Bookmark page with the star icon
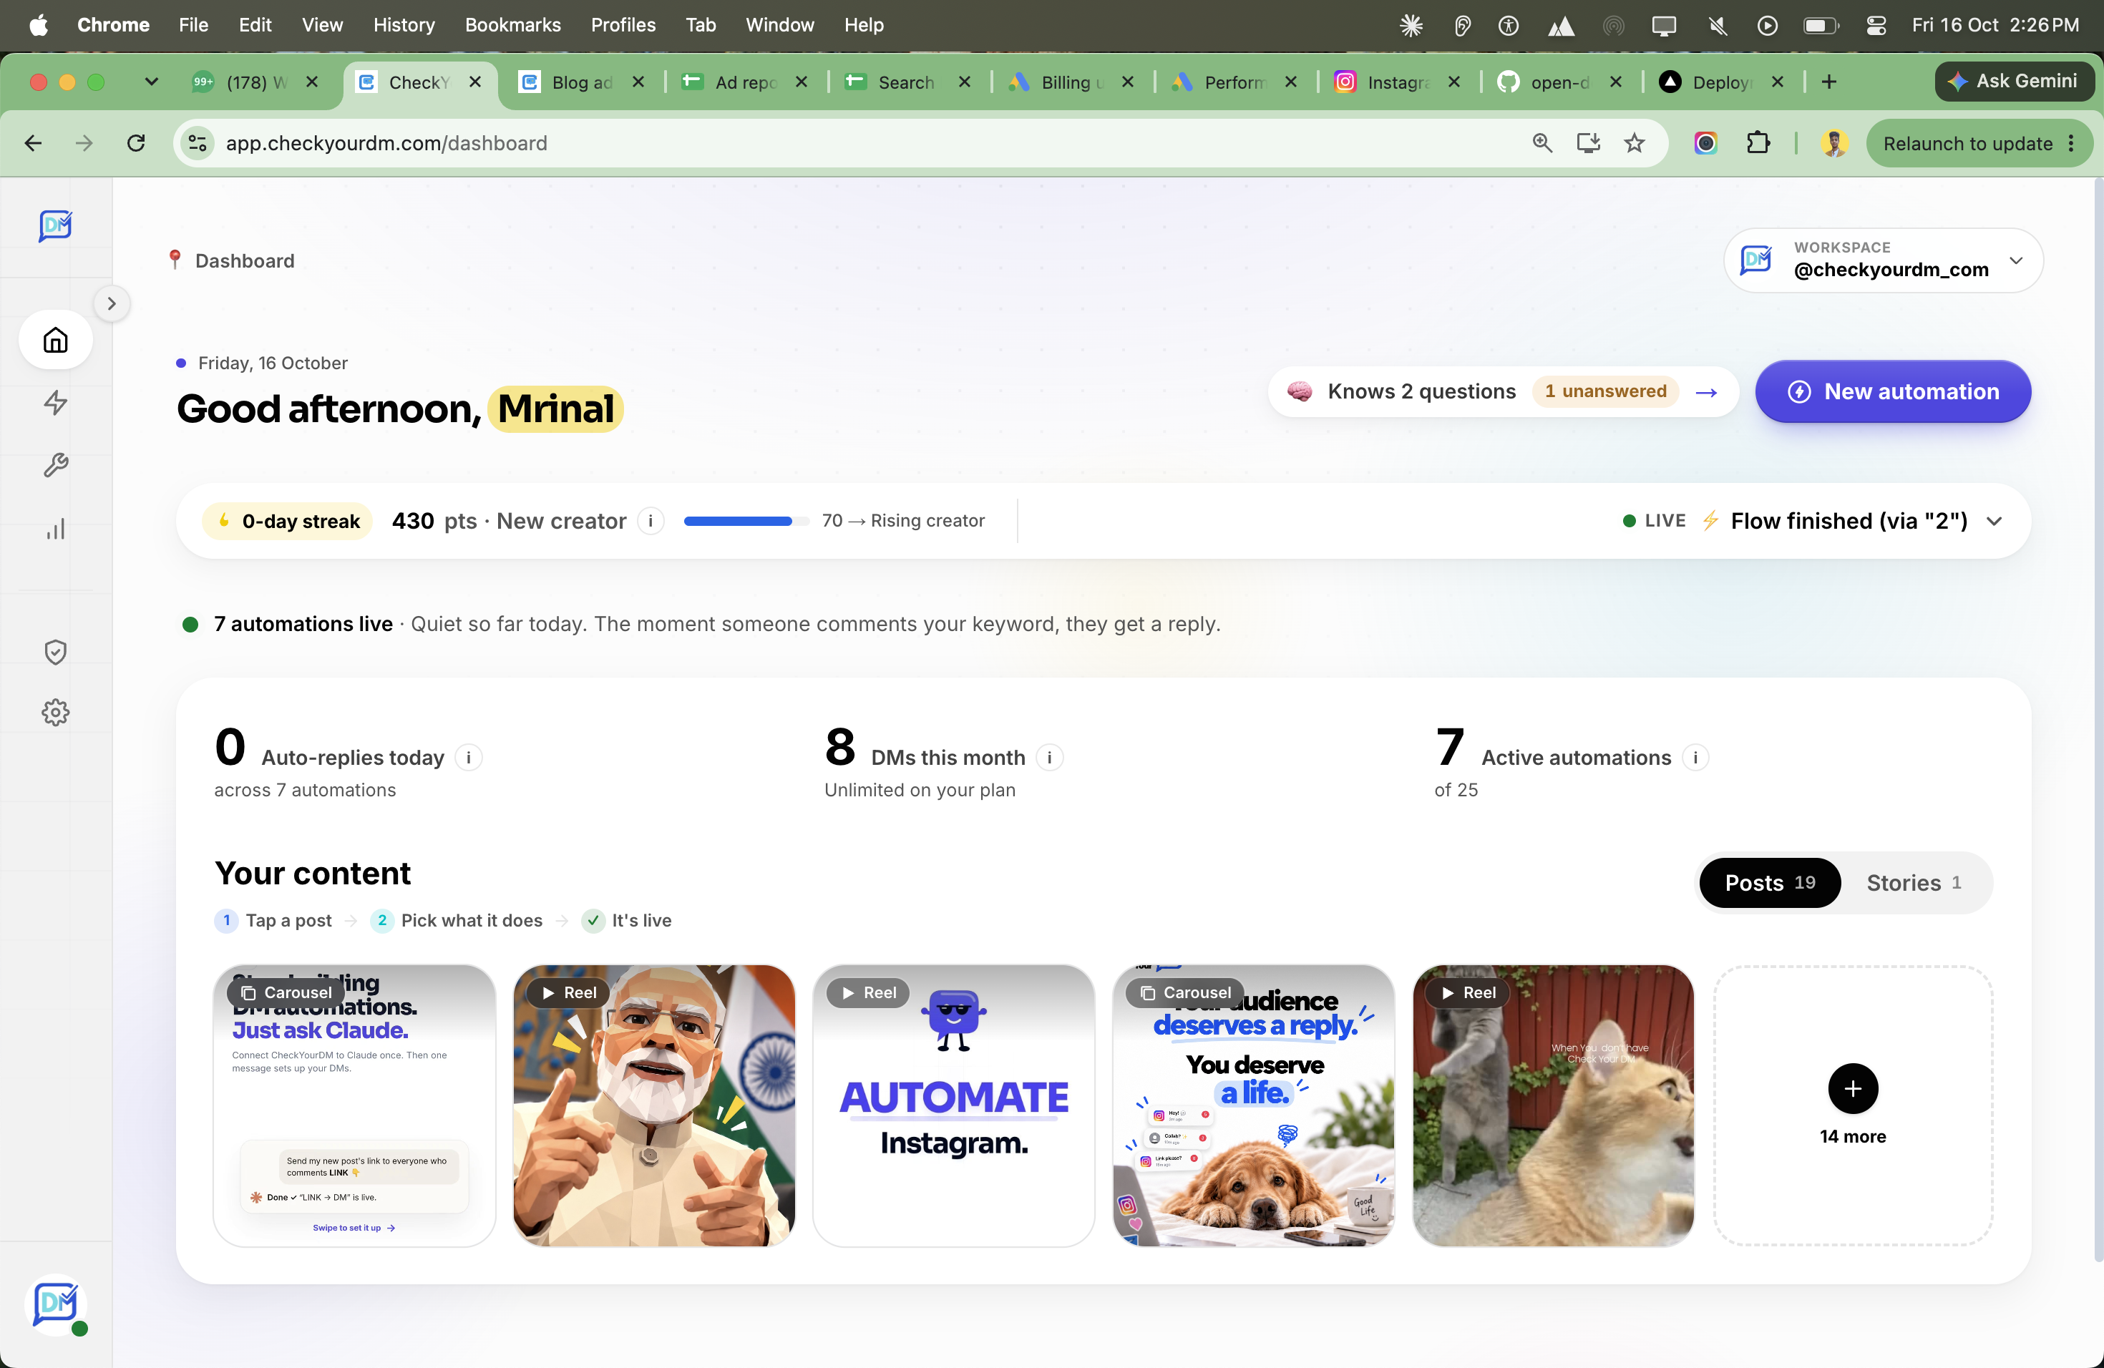This screenshot has height=1368, width=2104. coord(1635,143)
